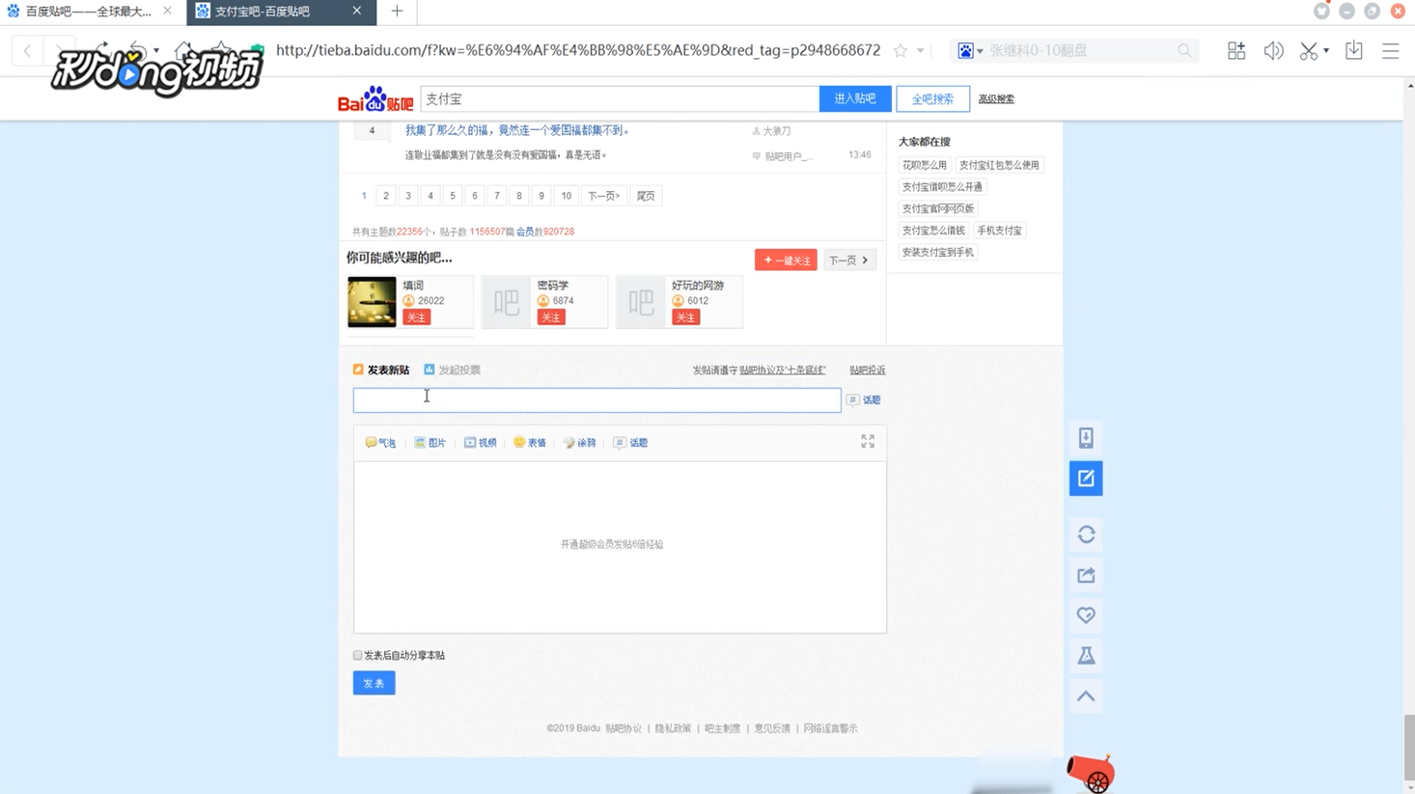Viewport: 1415px width, 794px height.
Task: Open the 贴吧协议及'七条底线' link
Action: tap(783, 370)
